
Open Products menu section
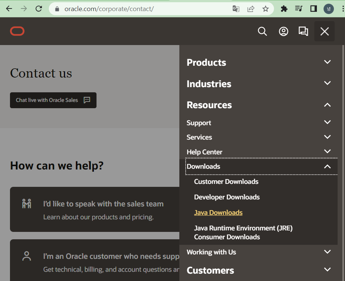click(x=206, y=62)
